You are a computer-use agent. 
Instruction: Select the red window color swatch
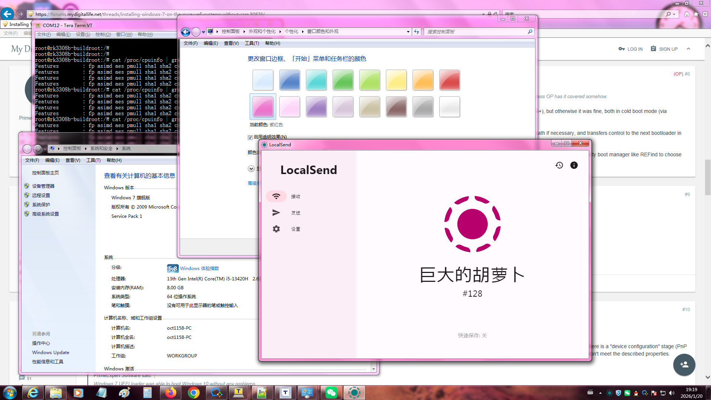click(x=449, y=80)
